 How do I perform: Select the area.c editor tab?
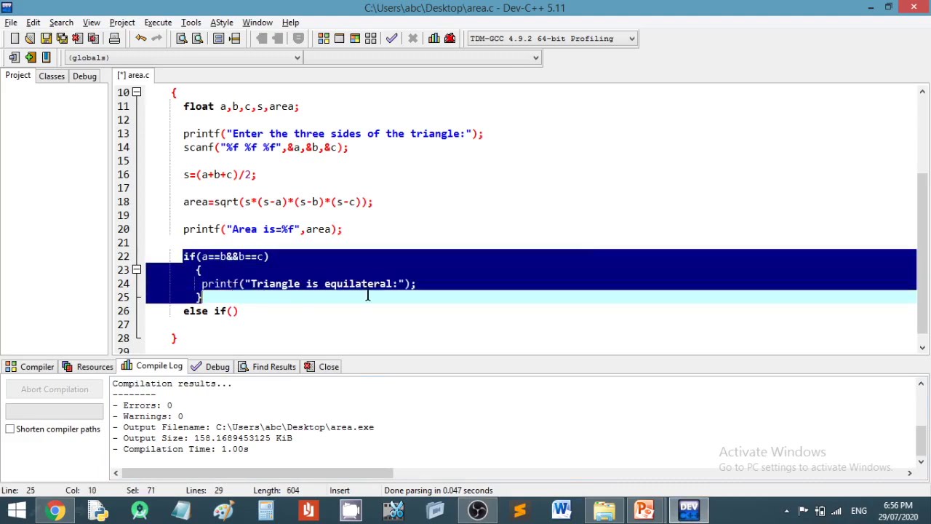(x=133, y=76)
